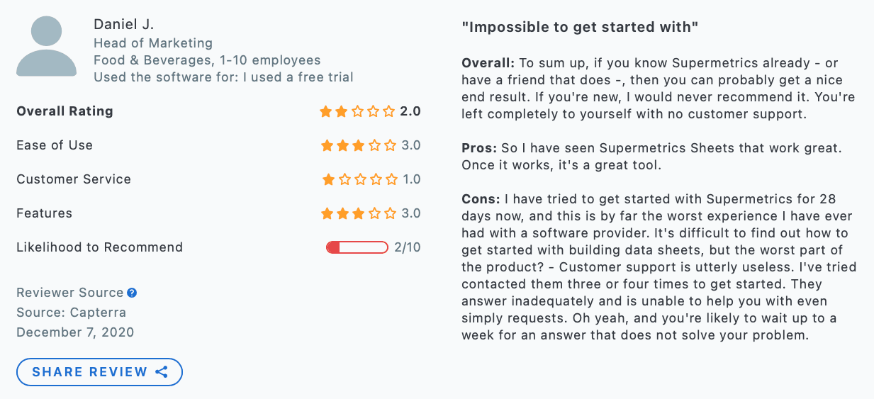Click the Ease of Use star rating
874x399 pixels.
359,145
